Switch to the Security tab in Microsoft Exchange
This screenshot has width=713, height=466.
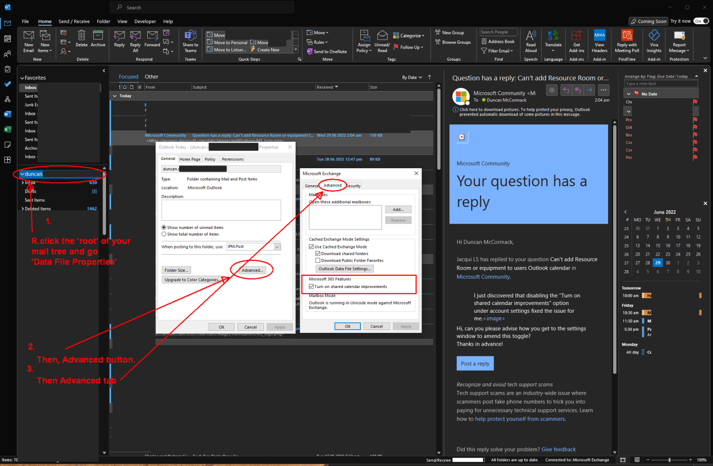[353, 186]
